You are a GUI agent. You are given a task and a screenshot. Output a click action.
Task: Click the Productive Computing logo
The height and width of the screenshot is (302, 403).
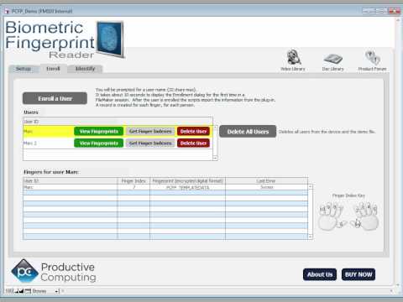click(x=53, y=271)
